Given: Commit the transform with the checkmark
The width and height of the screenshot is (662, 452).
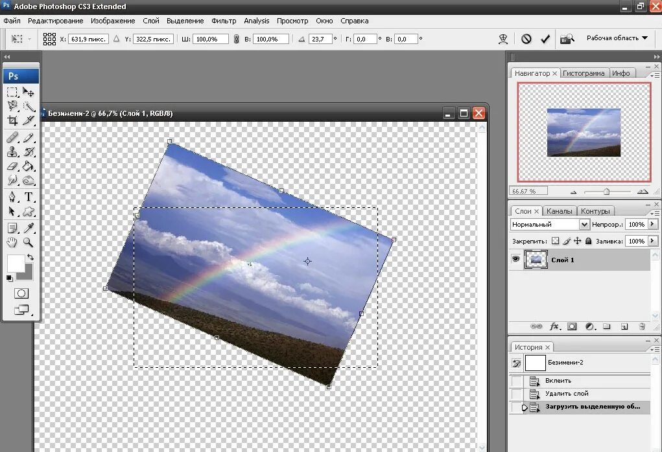Looking at the screenshot, I should [545, 40].
